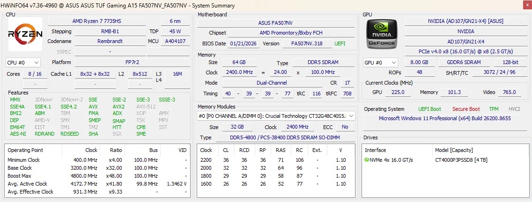Image resolution: width=532 pixels, height=202 pixels.
Task: Click the TPM status label
Action: coord(494,109)
